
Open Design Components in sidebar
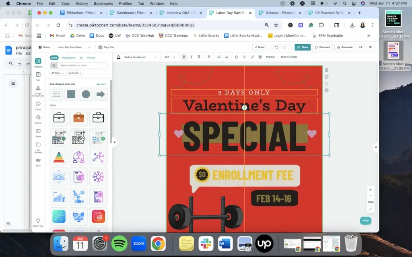coord(38,90)
